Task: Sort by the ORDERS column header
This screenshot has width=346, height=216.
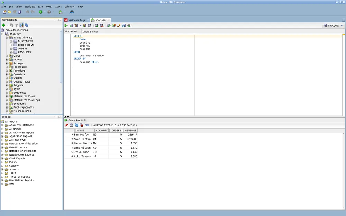Action: pyautogui.click(x=116, y=131)
